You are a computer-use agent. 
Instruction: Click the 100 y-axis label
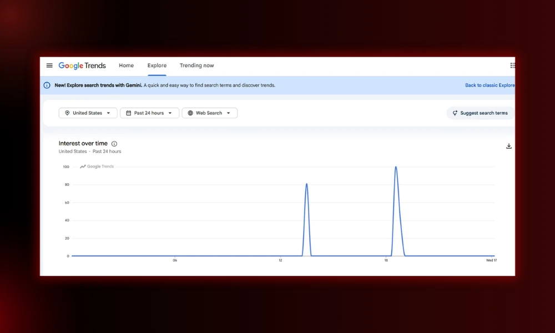pos(66,167)
